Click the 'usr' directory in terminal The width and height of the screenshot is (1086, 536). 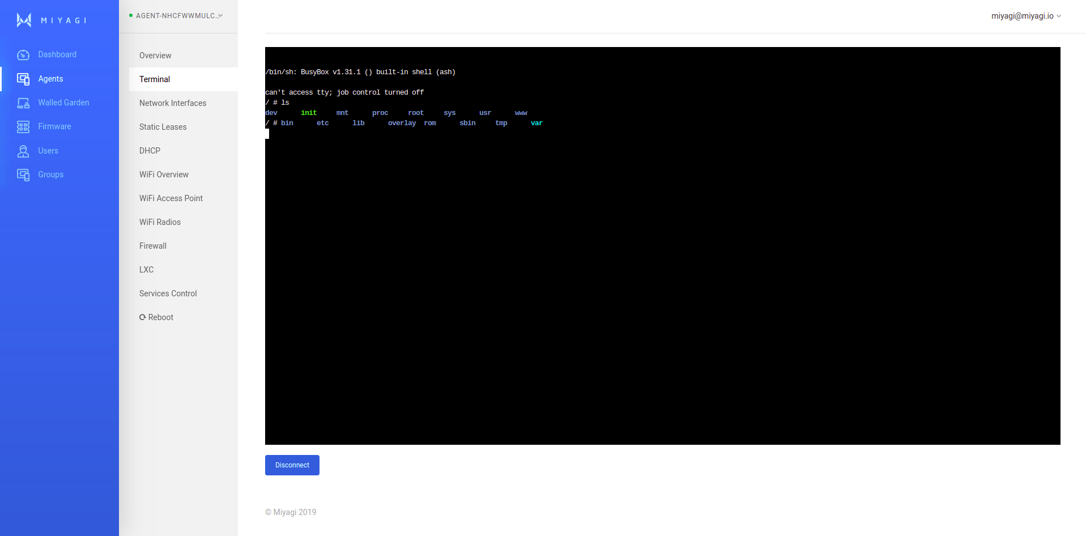[x=485, y=113]
